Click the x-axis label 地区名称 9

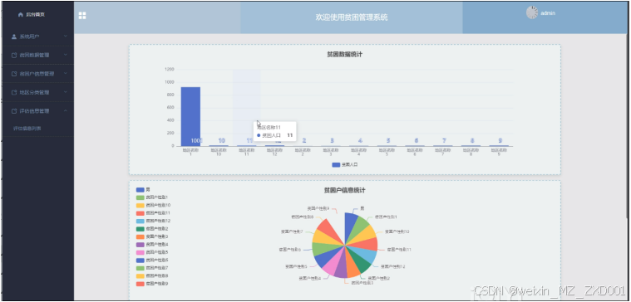(x=499, y=152)
